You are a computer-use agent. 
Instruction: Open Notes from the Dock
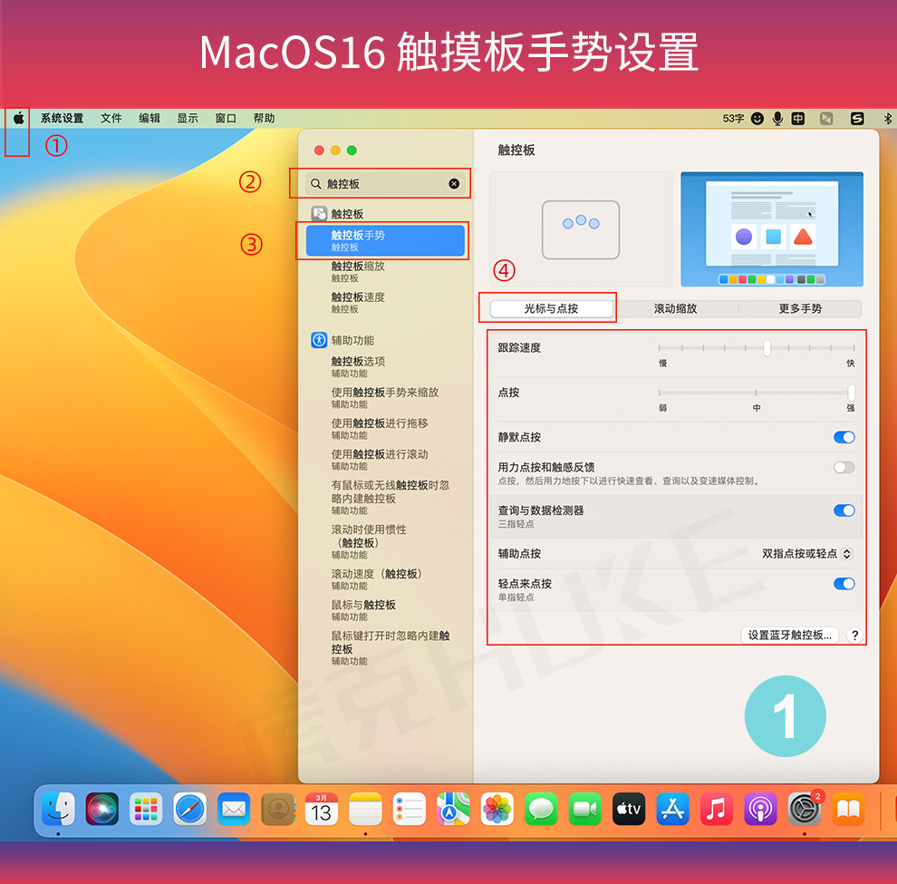(x=365, y=809)
